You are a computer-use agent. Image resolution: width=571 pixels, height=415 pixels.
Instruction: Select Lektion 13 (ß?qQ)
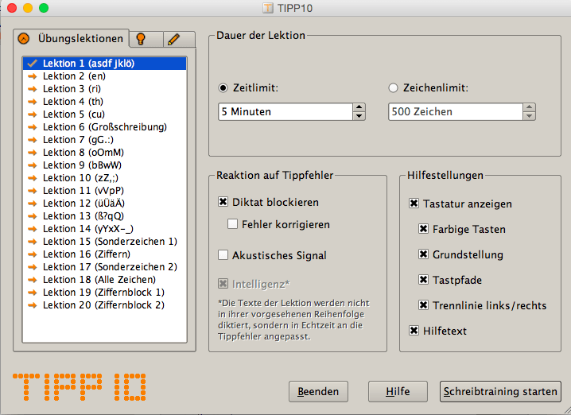104,216
